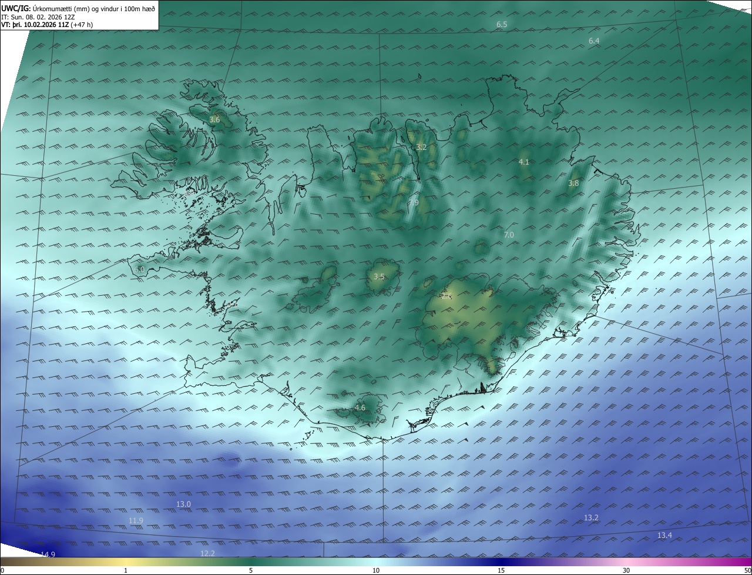Click the IT: Sun. 08. 02. 2026 12Z line
752x575 pixels.
(x=38, y=17)
